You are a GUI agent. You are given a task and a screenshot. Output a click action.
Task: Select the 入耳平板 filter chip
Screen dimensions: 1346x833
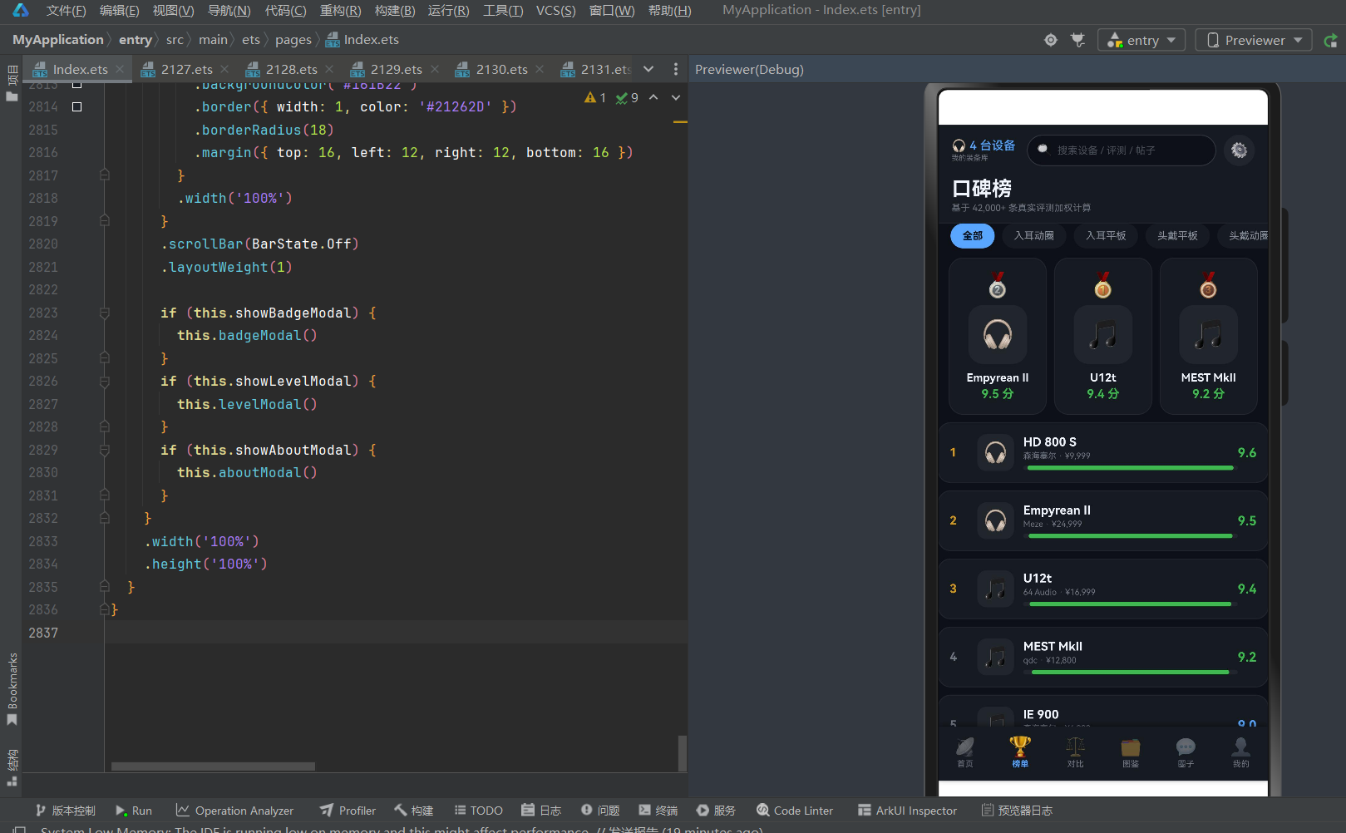pos(1106,236)
